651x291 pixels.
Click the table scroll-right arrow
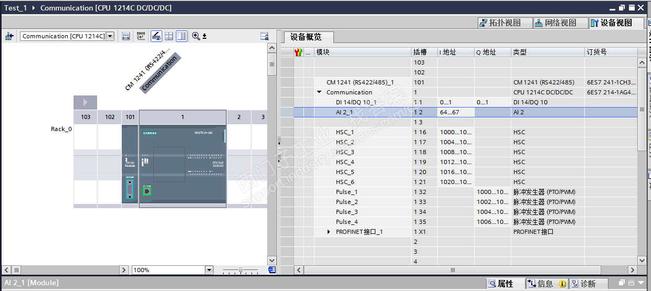633,270
